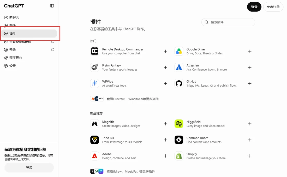The height and width of the screenshot is (177, 287).
Task: Select the 插件 sidebar item
Action: (29, 33)
